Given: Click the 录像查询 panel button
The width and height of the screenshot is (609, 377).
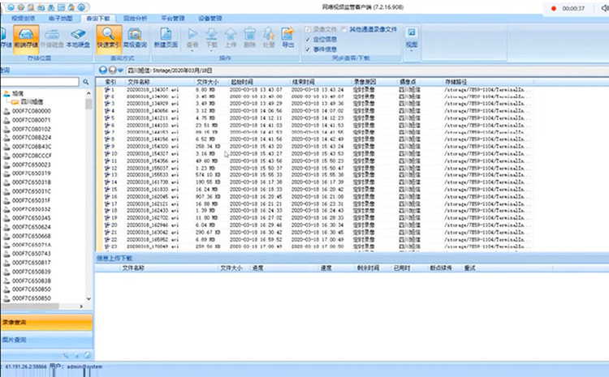Looking at the screenshot, I should pos(16,321).
